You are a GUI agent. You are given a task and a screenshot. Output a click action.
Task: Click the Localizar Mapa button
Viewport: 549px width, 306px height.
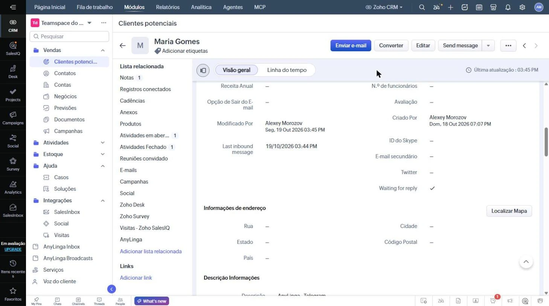509,211
